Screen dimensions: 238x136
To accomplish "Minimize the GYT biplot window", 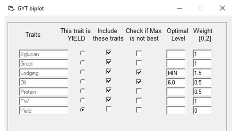I will pyautogui.click(x=179, y=8).
